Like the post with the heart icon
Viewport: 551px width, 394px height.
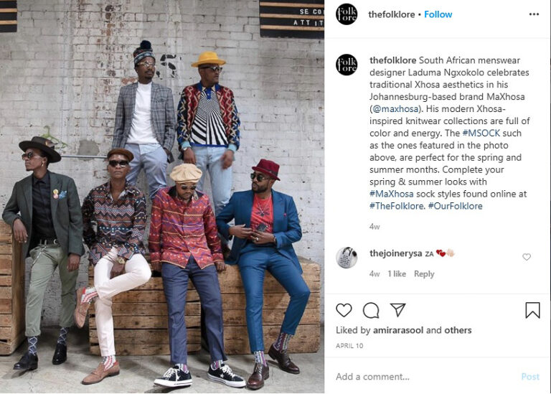(344, 310)
